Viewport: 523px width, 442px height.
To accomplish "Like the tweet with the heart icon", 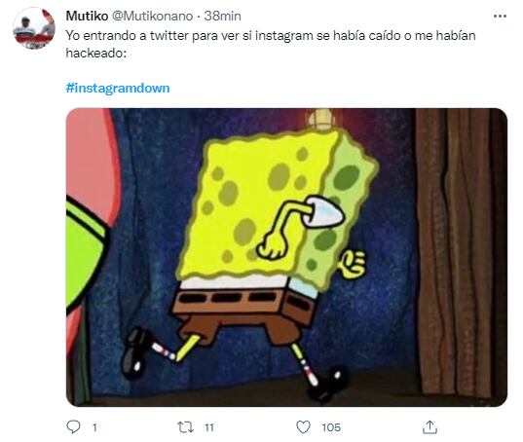I will click(303, 427).
